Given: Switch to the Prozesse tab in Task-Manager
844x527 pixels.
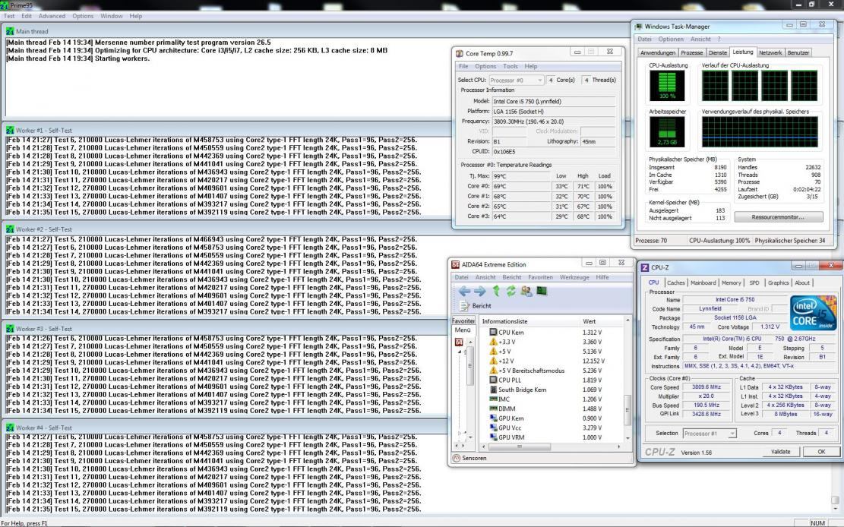Looking at the screenshot, I should coord(691,52).
